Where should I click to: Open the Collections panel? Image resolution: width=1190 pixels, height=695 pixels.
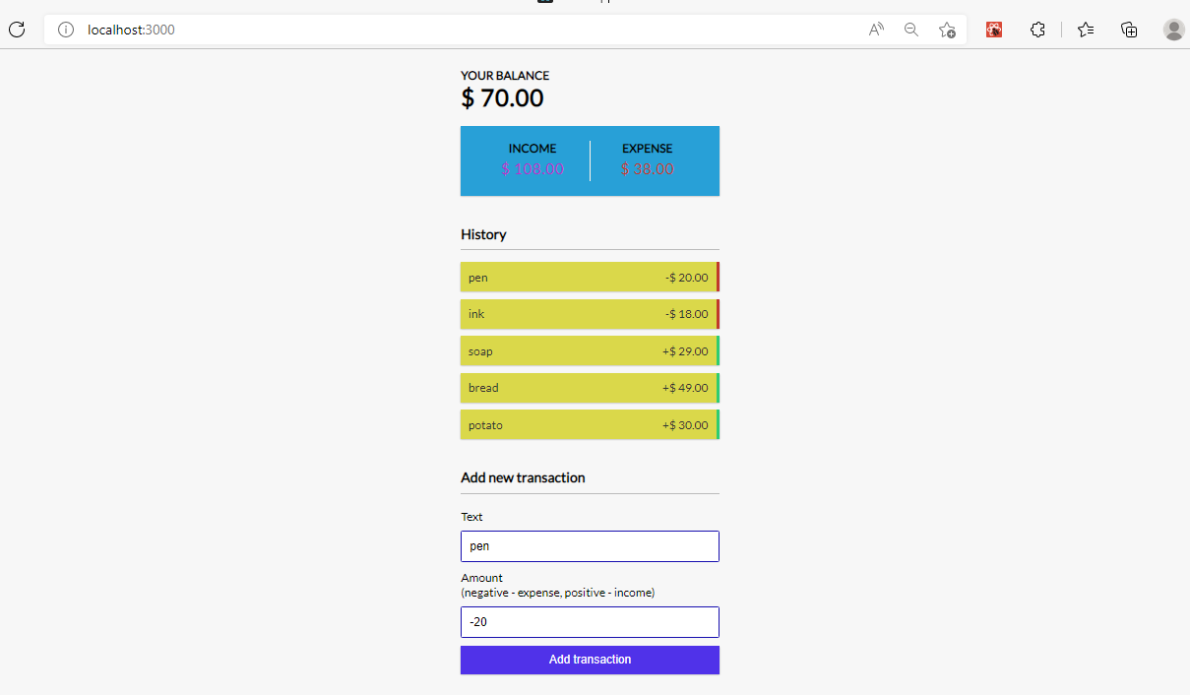(1128, 30)
